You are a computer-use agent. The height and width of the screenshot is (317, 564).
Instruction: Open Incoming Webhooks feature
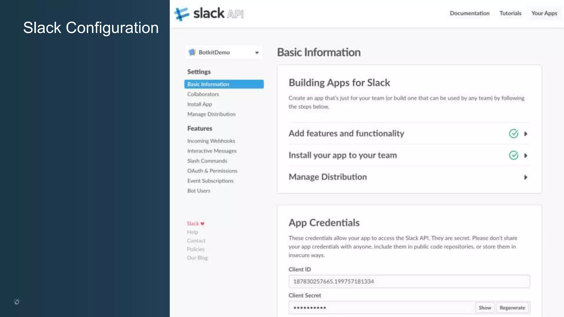[211, 141]
